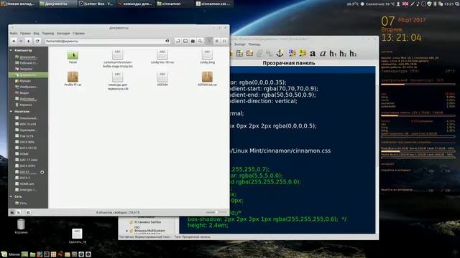Show places in the sidebar via status bar button

coord(12,212)
